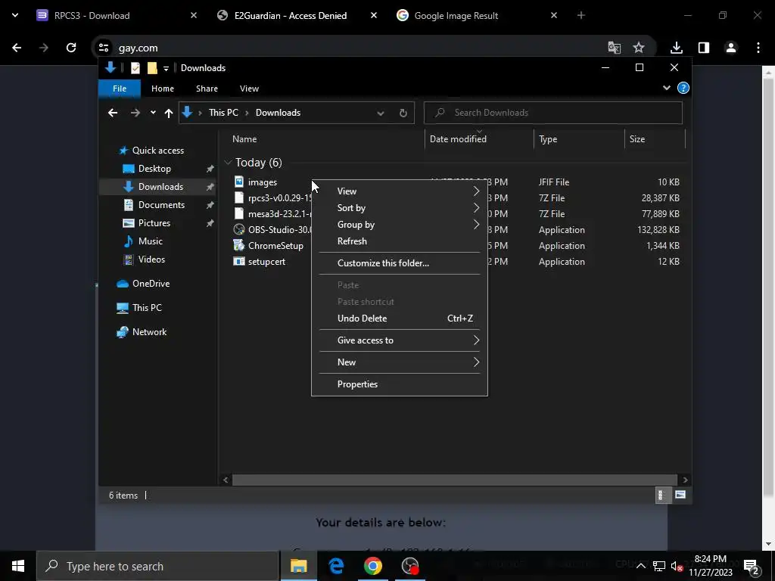Open Chrome's tab search dropdown arrow

pyautogui.click(x=15, y=16)
